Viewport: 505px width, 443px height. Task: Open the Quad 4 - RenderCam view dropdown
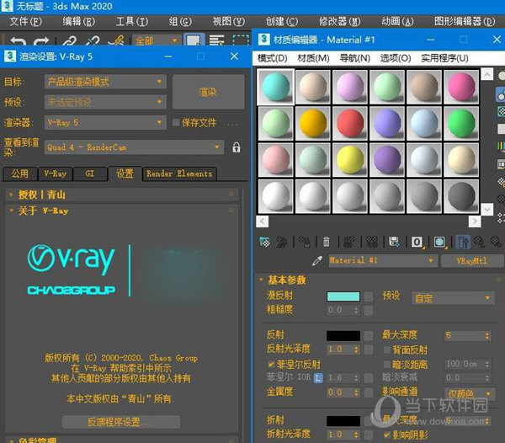coord(134,147)
